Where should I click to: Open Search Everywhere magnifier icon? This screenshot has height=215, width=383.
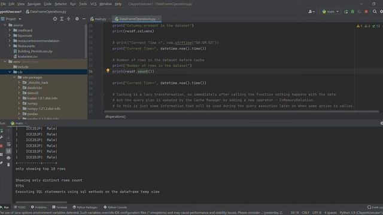coord(375,12)
